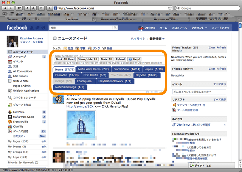Click Mute All button
Image resolution: width=242 pixels, height=172 pixels.
coord(107,59)
